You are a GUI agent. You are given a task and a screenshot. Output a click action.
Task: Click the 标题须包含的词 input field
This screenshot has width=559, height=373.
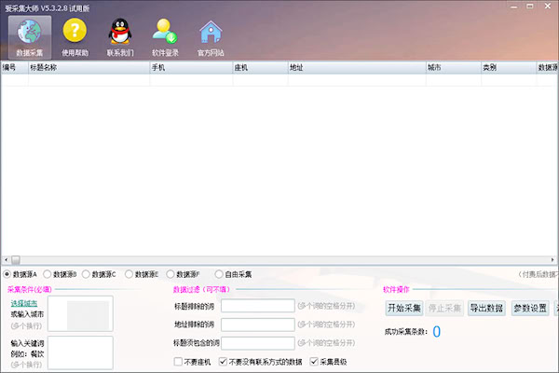(x=258, y=343)
